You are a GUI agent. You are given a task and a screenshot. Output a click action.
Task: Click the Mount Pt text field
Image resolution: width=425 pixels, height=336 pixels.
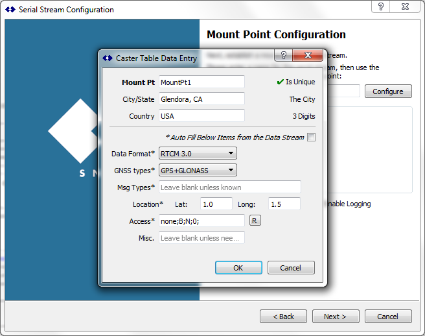click(201, 82)
